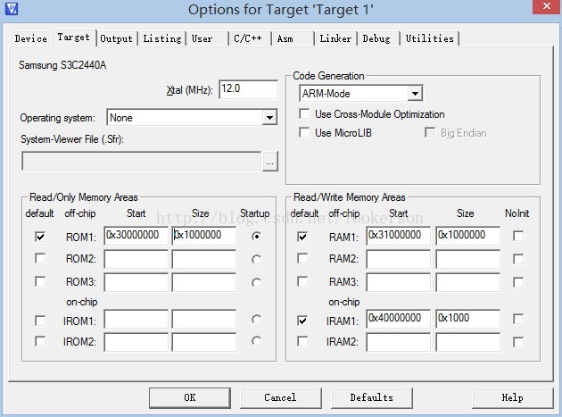Click the ROM2 Start field
Screen dimensions: 562x417
136,259
